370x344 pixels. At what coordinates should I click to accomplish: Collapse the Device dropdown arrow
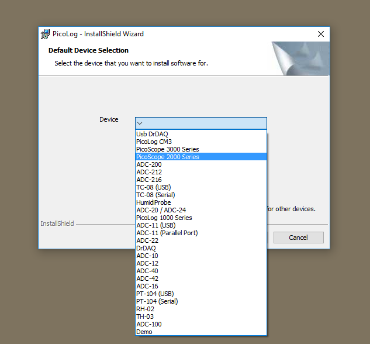pyautogui.click(x=140, y=123)
